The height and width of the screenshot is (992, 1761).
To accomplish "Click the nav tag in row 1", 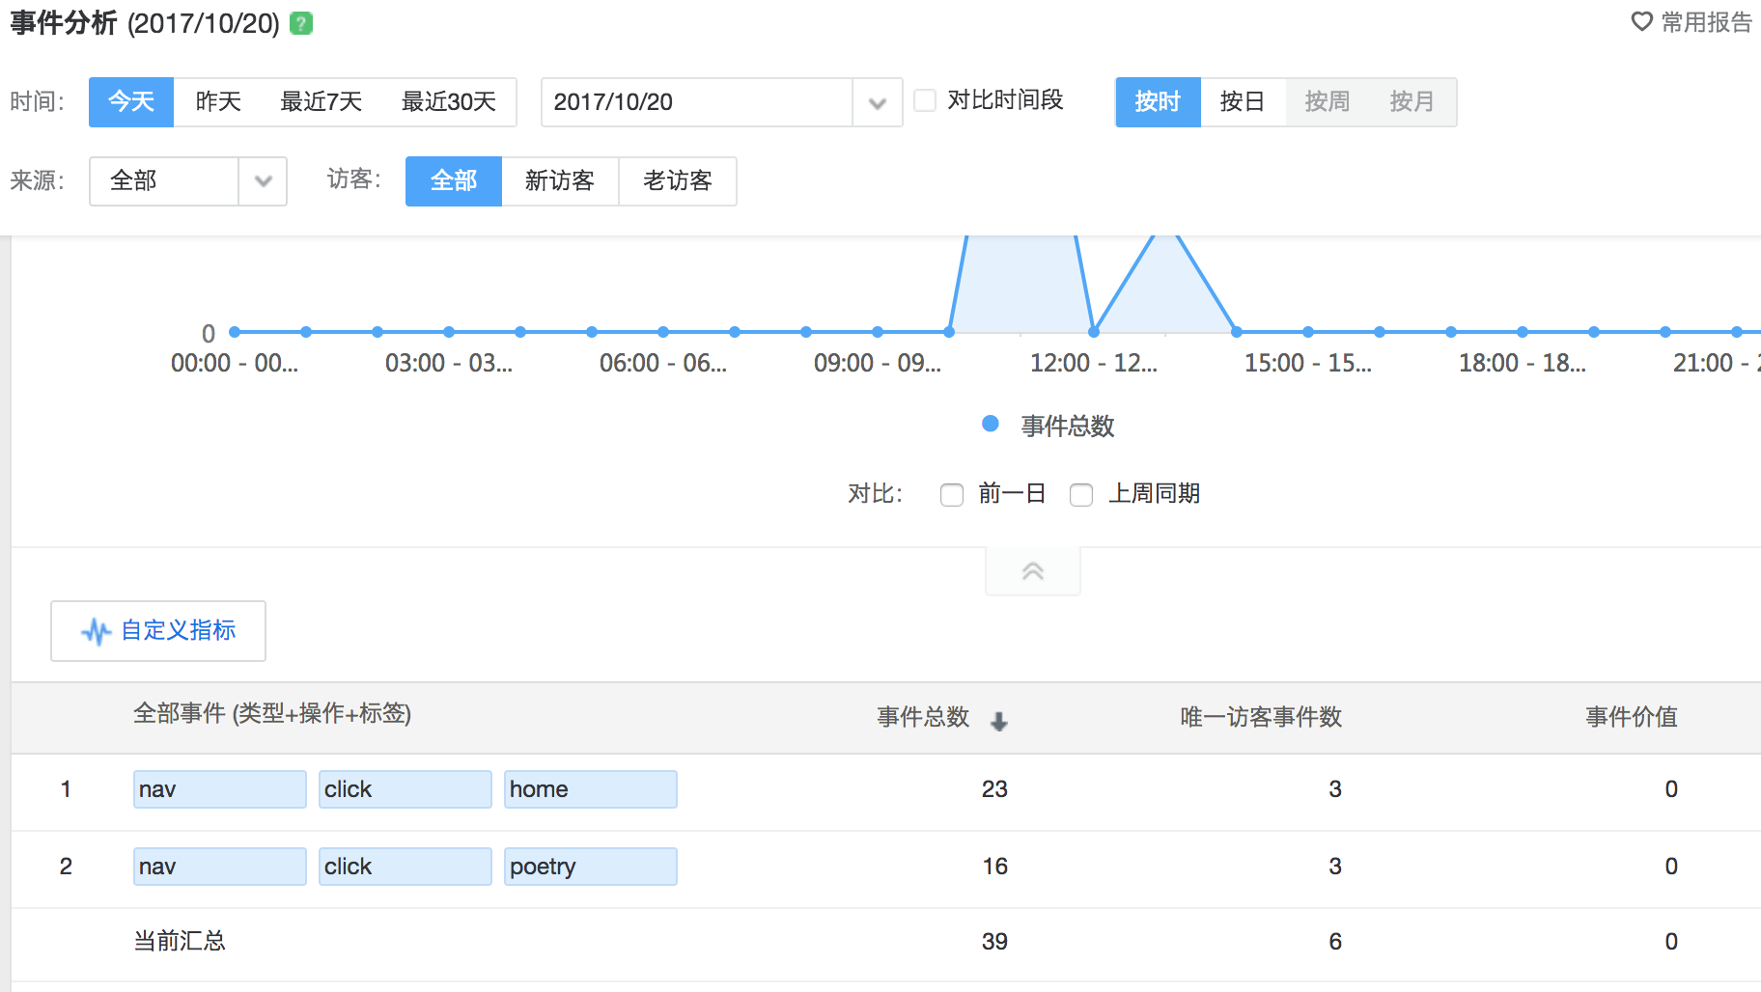I will (220, 789).
